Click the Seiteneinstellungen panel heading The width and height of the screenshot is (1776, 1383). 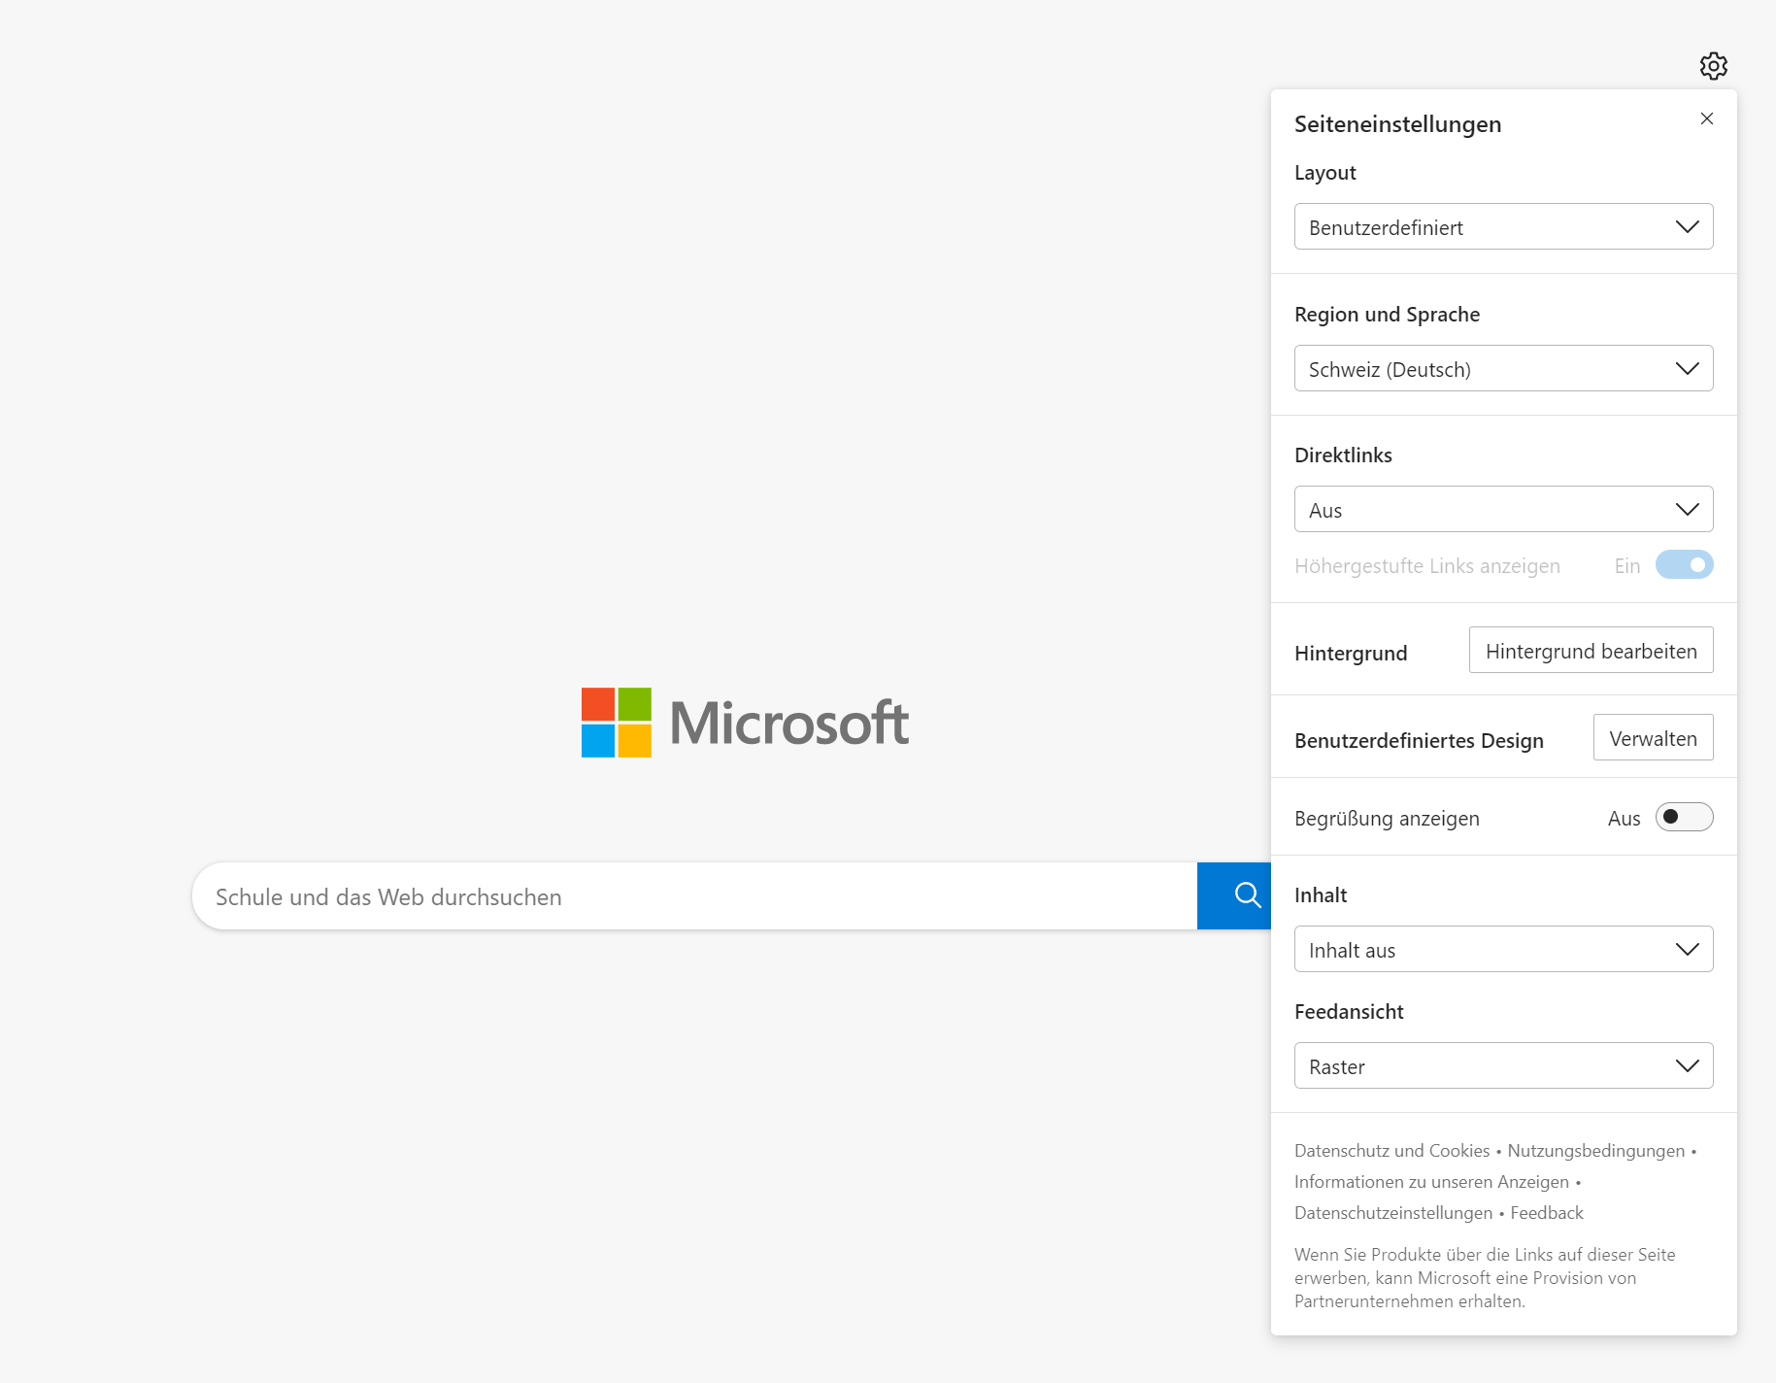tap(1397, 124)
